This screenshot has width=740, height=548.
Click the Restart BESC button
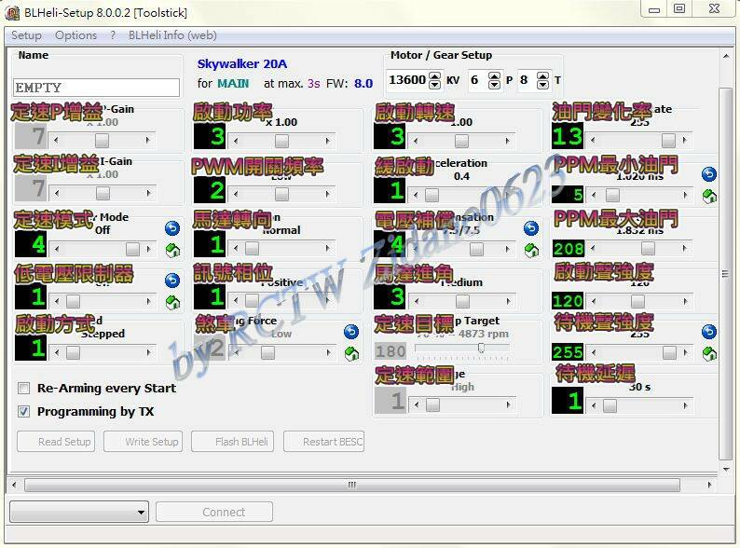[x=323, y=442]
